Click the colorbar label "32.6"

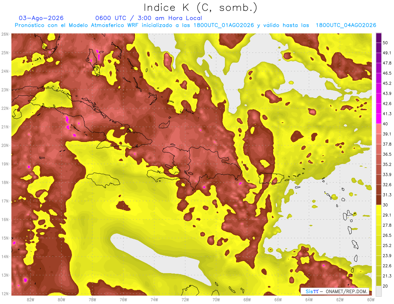[387, 185]
